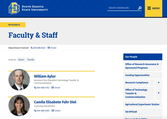Click the phone icon beside 605-688-6057
Image resolution: width=167 pixels, height=119 pixels.
35,111
